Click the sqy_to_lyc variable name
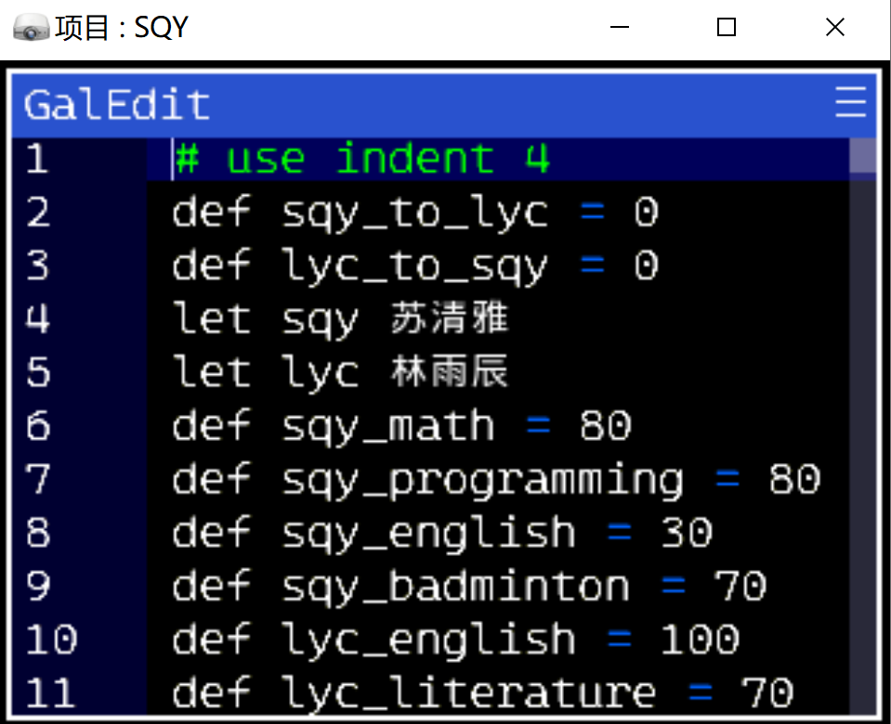The height and width of the screenshot is (724, 891). click(414, 213)
